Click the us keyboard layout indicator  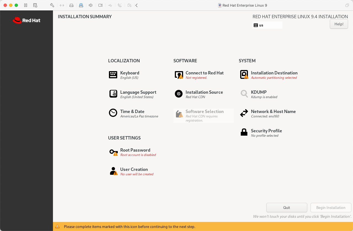click(x=267, y=25)
